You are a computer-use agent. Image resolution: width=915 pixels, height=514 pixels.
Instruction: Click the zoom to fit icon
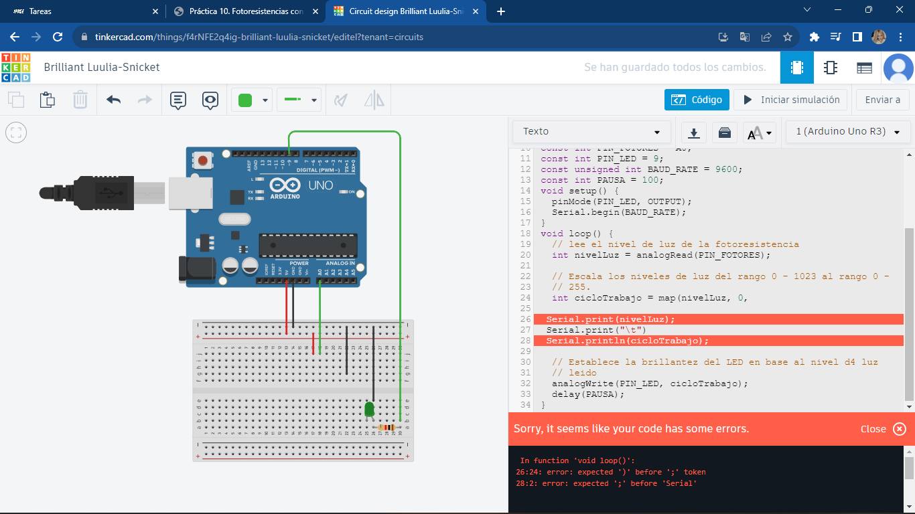pos(16,133)
